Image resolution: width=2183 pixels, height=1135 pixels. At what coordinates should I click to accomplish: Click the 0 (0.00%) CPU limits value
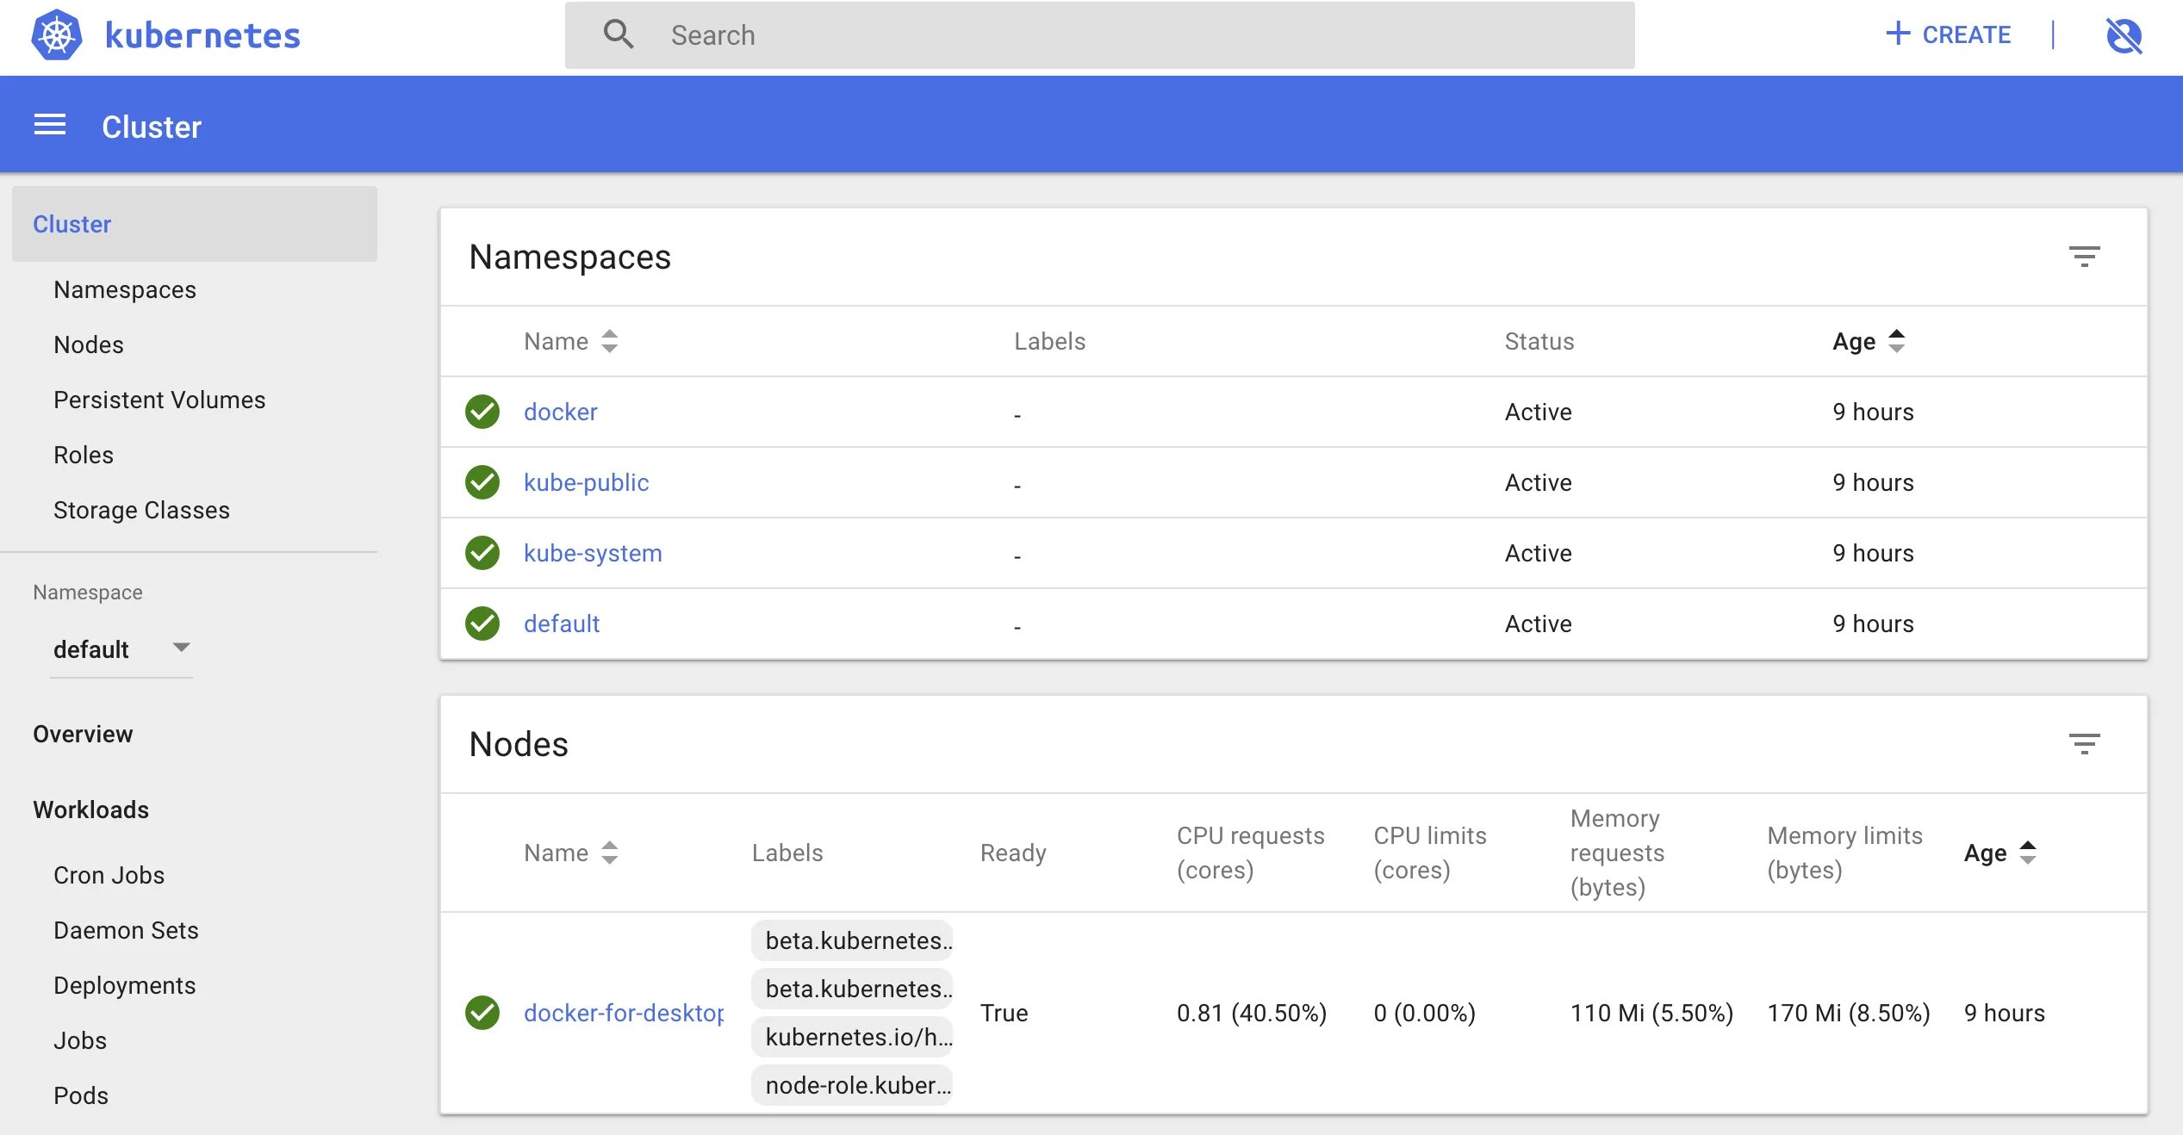pos(1424,1013)
